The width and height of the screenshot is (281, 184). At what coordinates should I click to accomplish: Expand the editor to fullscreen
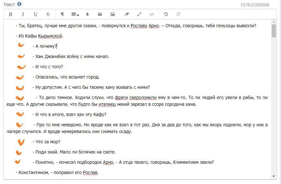(x=139, y=14)
